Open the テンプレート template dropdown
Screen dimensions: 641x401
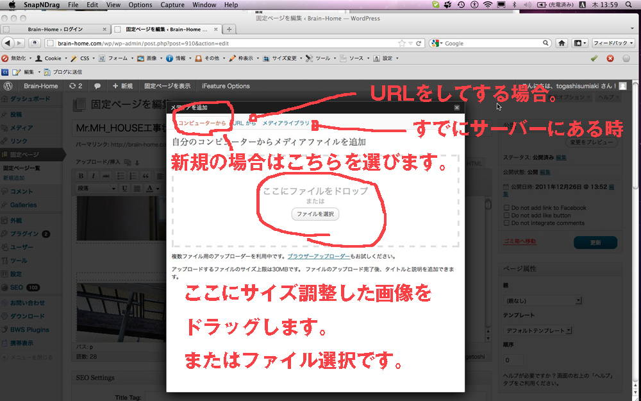(538, 330)
